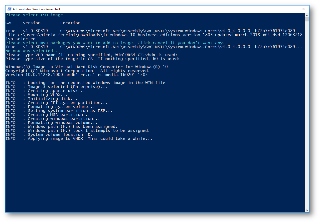Click the 'Applying image to VHDX' line
Viewport: 320px width, 223px height.
[x=79, y=139]
